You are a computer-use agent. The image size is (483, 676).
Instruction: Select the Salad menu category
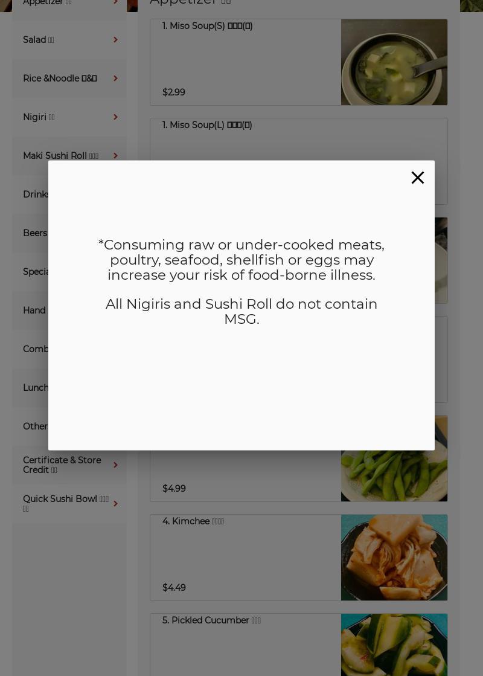click(69, 40)
